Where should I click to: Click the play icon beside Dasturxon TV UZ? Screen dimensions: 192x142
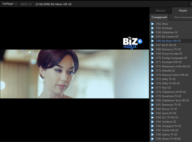click(x=152, y=49)
